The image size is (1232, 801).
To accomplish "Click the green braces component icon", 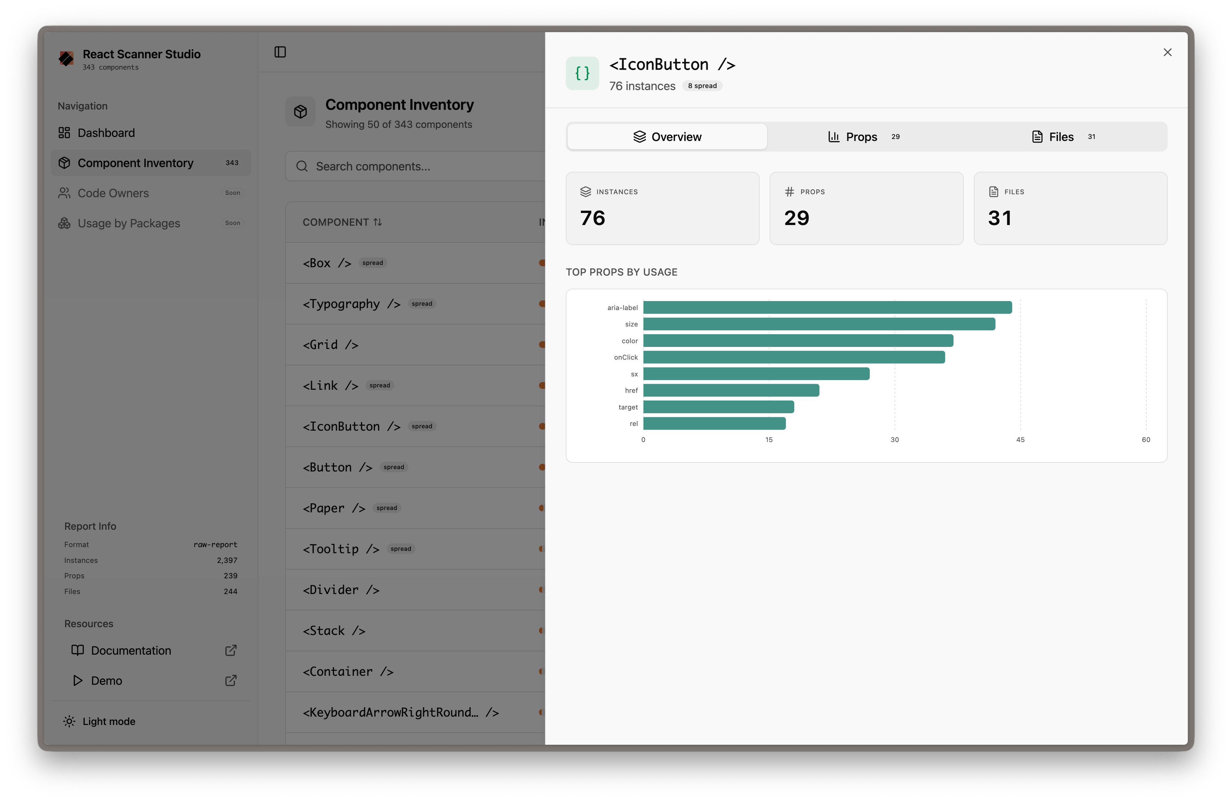I will tap(582, 74).
